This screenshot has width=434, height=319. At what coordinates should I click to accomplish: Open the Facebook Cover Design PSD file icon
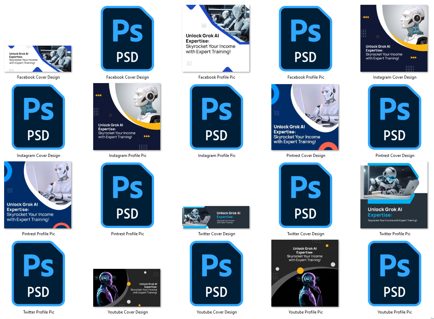[127, 38]
